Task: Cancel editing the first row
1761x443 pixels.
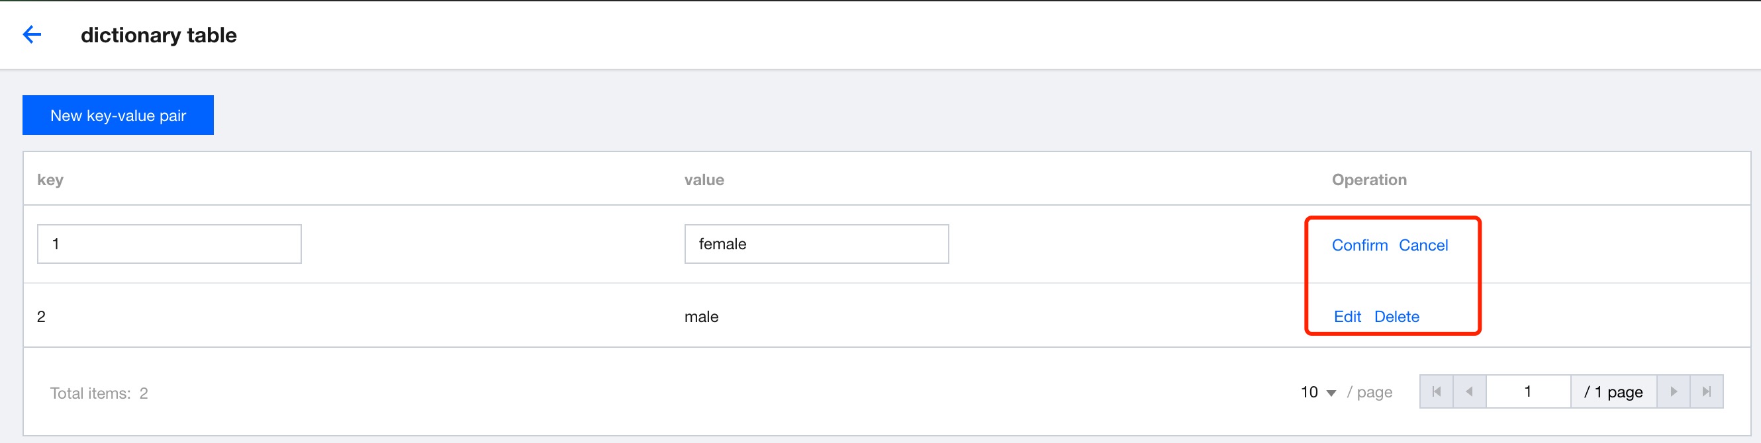Action: pos(1423,245)
